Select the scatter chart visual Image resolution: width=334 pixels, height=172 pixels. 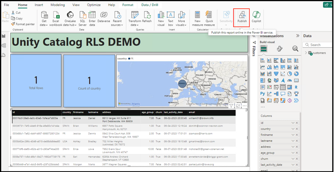tap(283, 74)
